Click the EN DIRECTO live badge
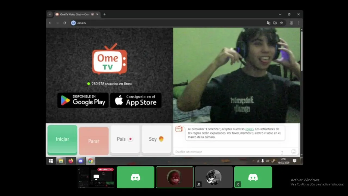The height and width of the screenshot is (196, 348). click(x=105, y=169)
